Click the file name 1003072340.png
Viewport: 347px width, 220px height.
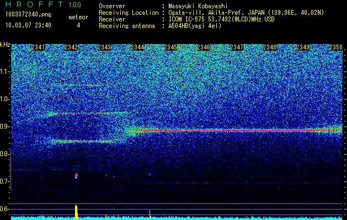point(29,14)
